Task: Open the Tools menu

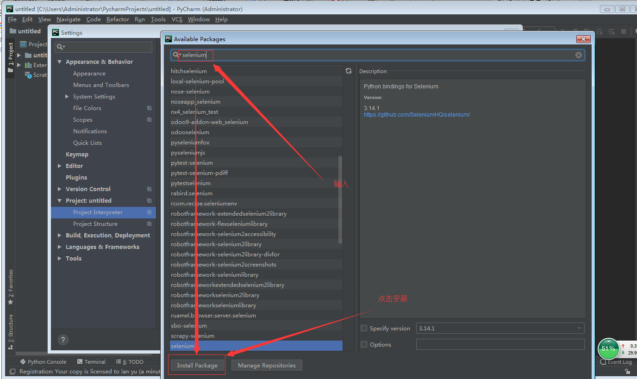Action: [x=158, y=19]
